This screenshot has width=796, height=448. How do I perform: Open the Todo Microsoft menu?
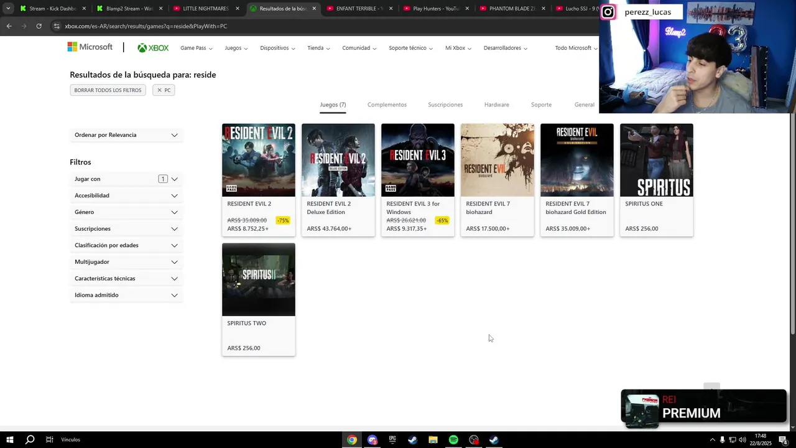coord(576,48)
